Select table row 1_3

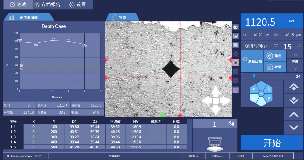[95, 137]
